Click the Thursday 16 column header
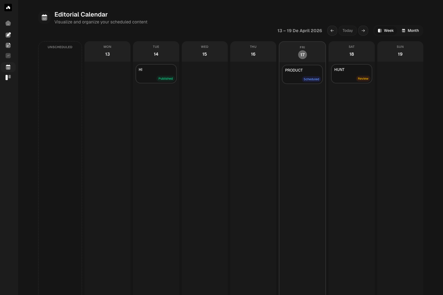Screen dimensions: 443x295 pyautogui.click(x=253, y=51)
